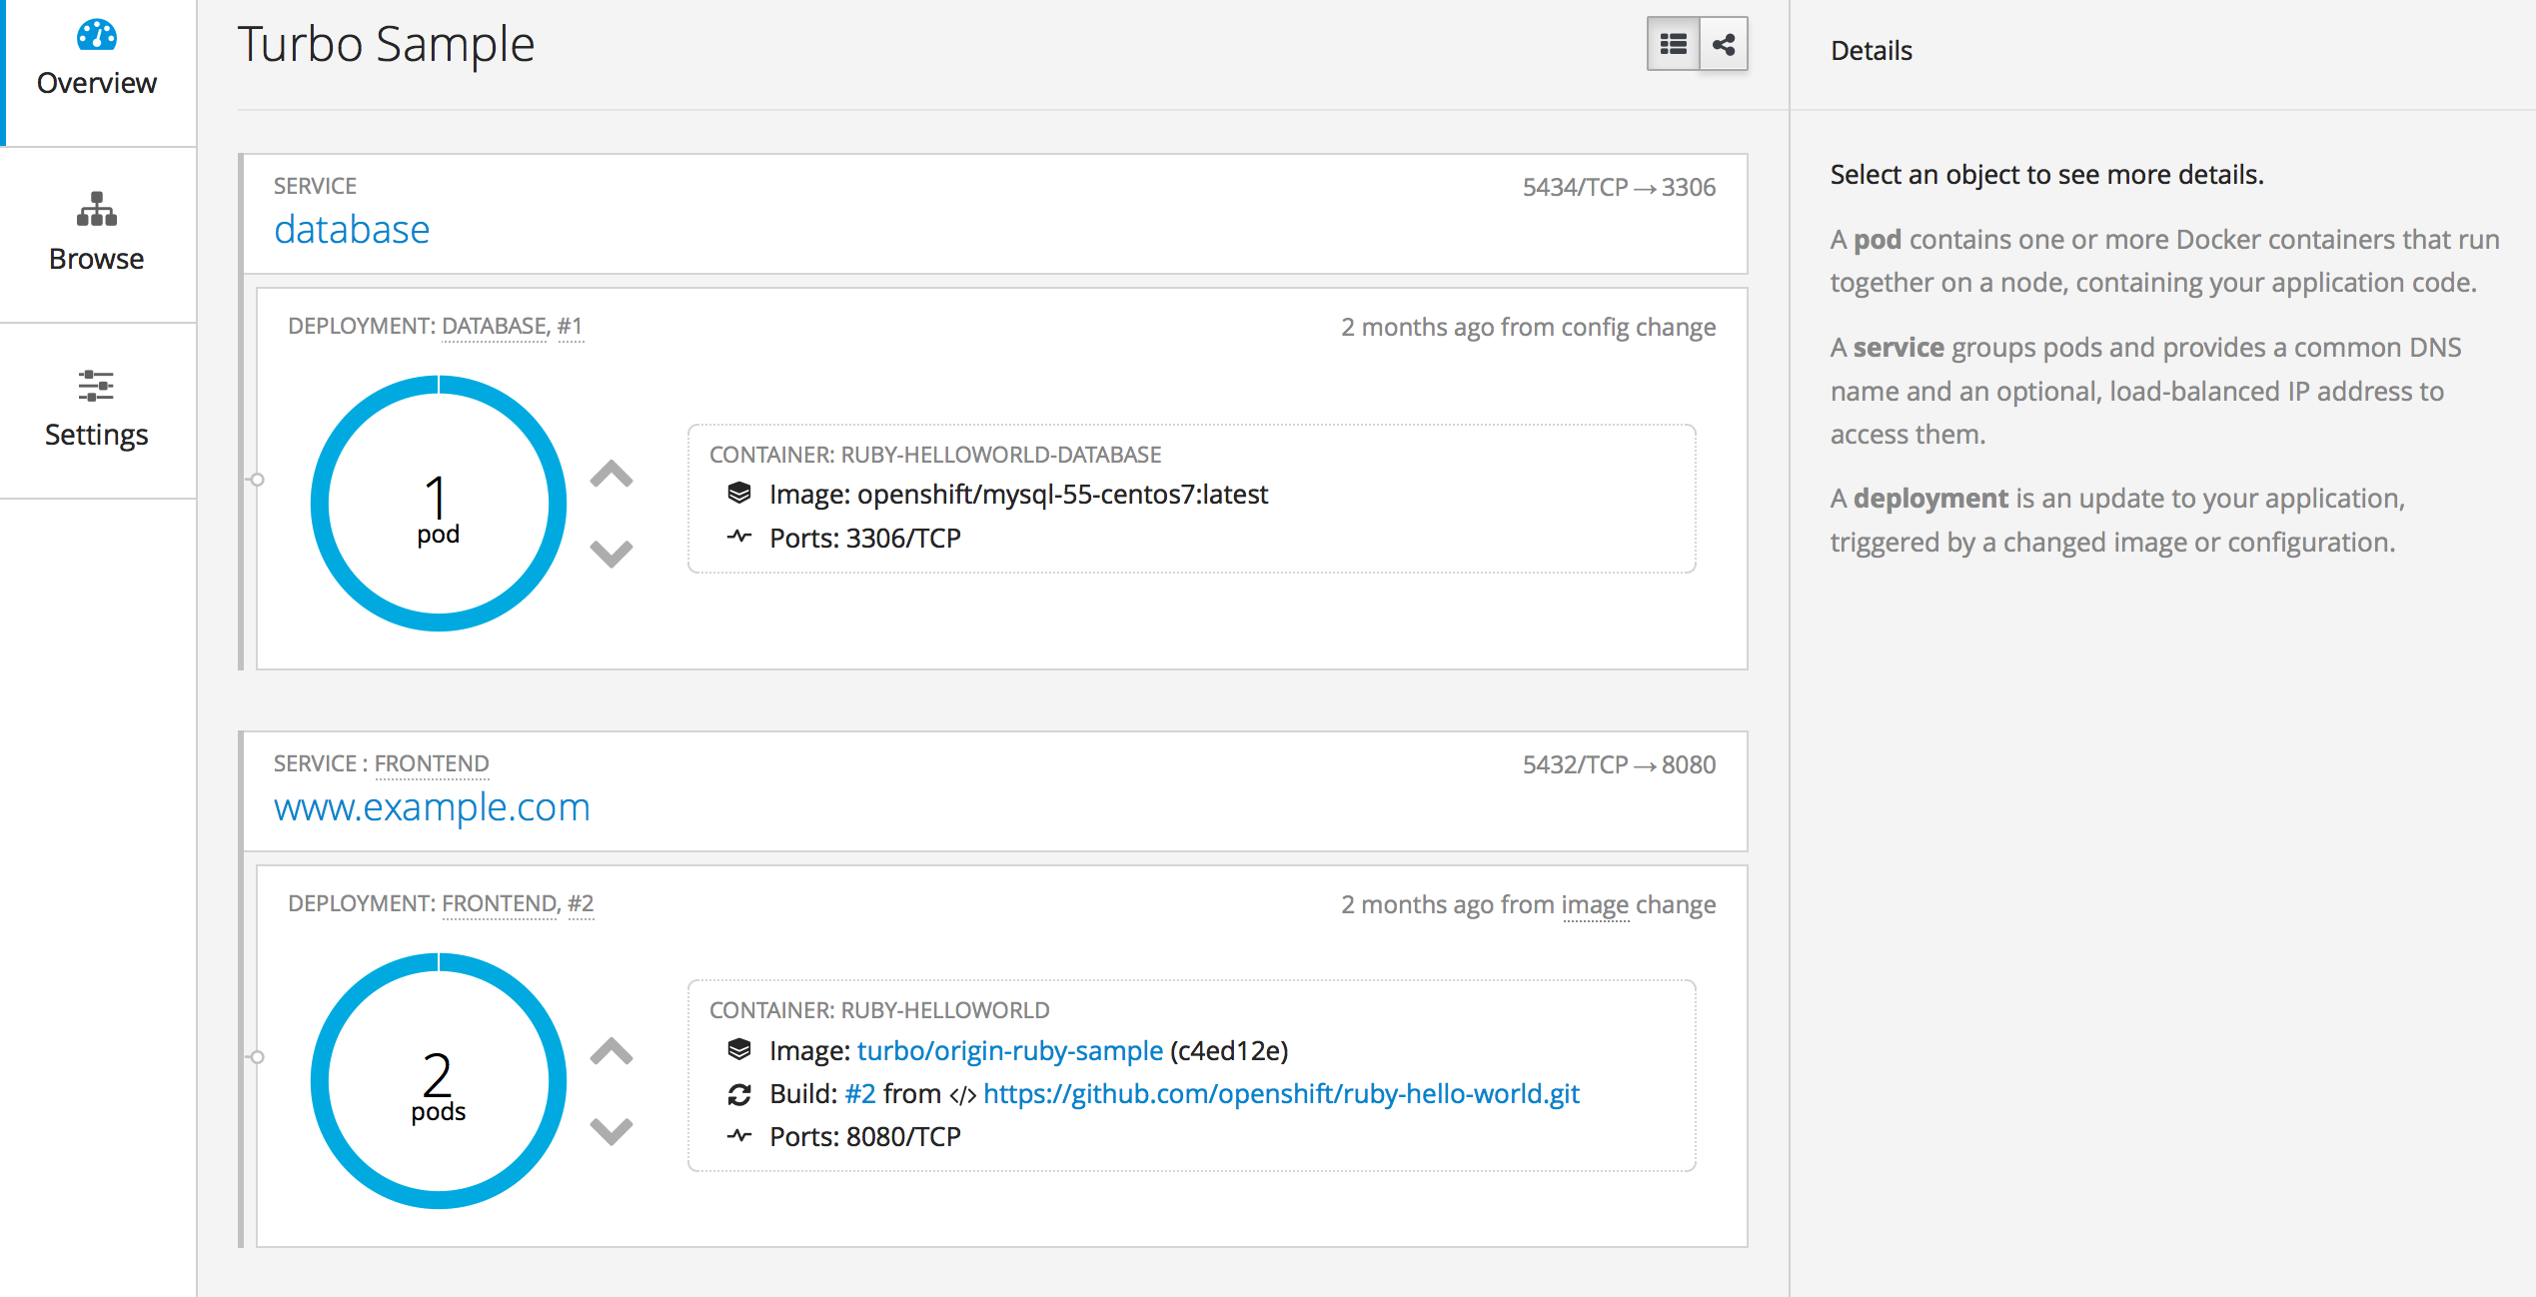
Task: Click the 8080/TCP ports icon
Action: click(739, 1136)
